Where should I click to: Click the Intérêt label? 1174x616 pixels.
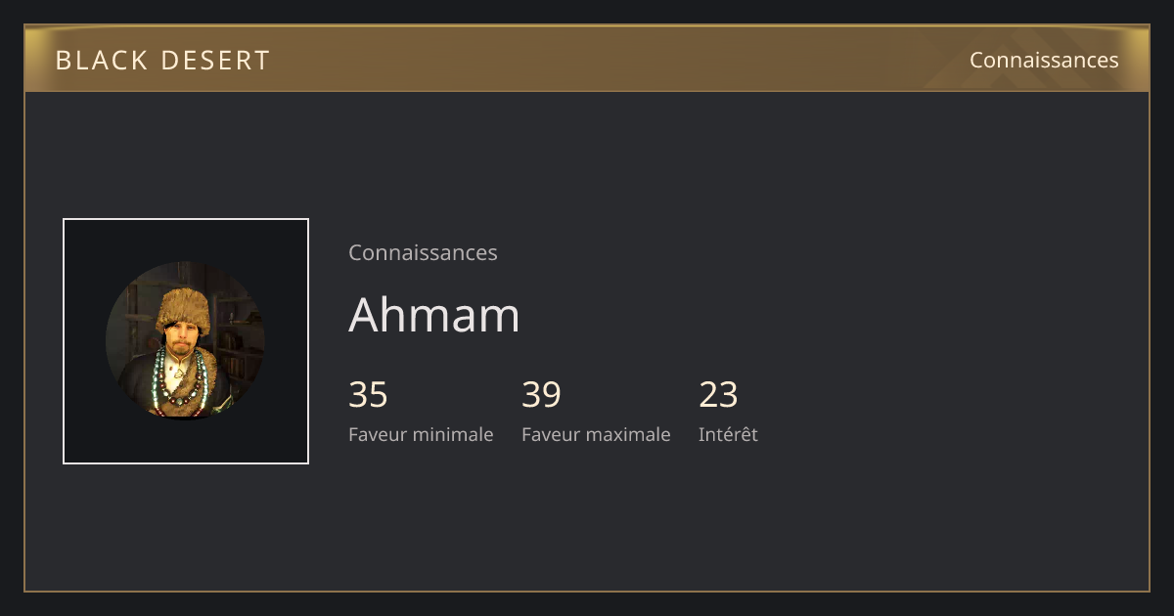coord(728,434)
